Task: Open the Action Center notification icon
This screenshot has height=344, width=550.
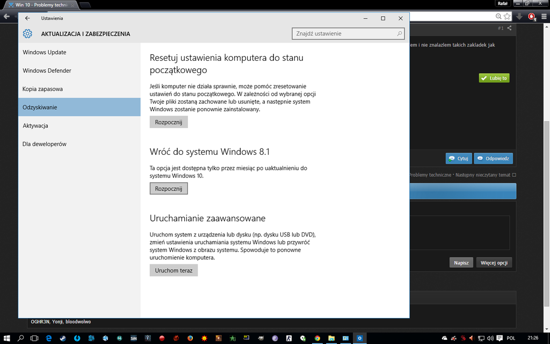Action: (x=500, y=339)
